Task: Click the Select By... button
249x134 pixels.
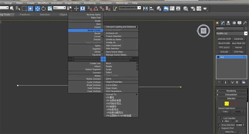Action: coord(230,132)
